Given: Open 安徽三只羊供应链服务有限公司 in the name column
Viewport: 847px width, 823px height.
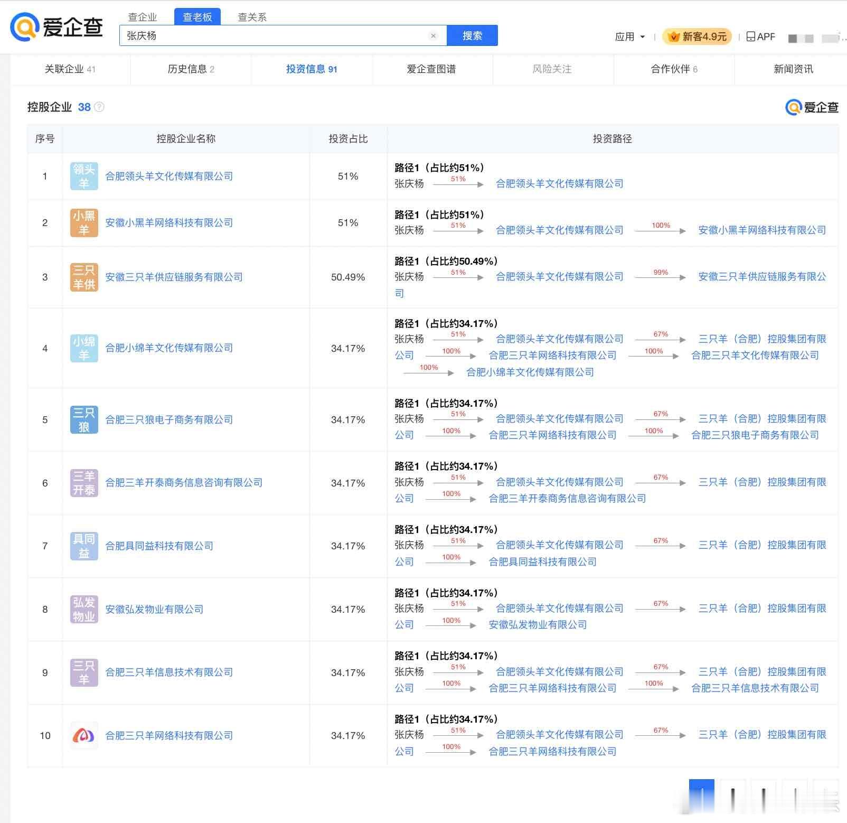Looking at the screenshot, I should point(174,277).
